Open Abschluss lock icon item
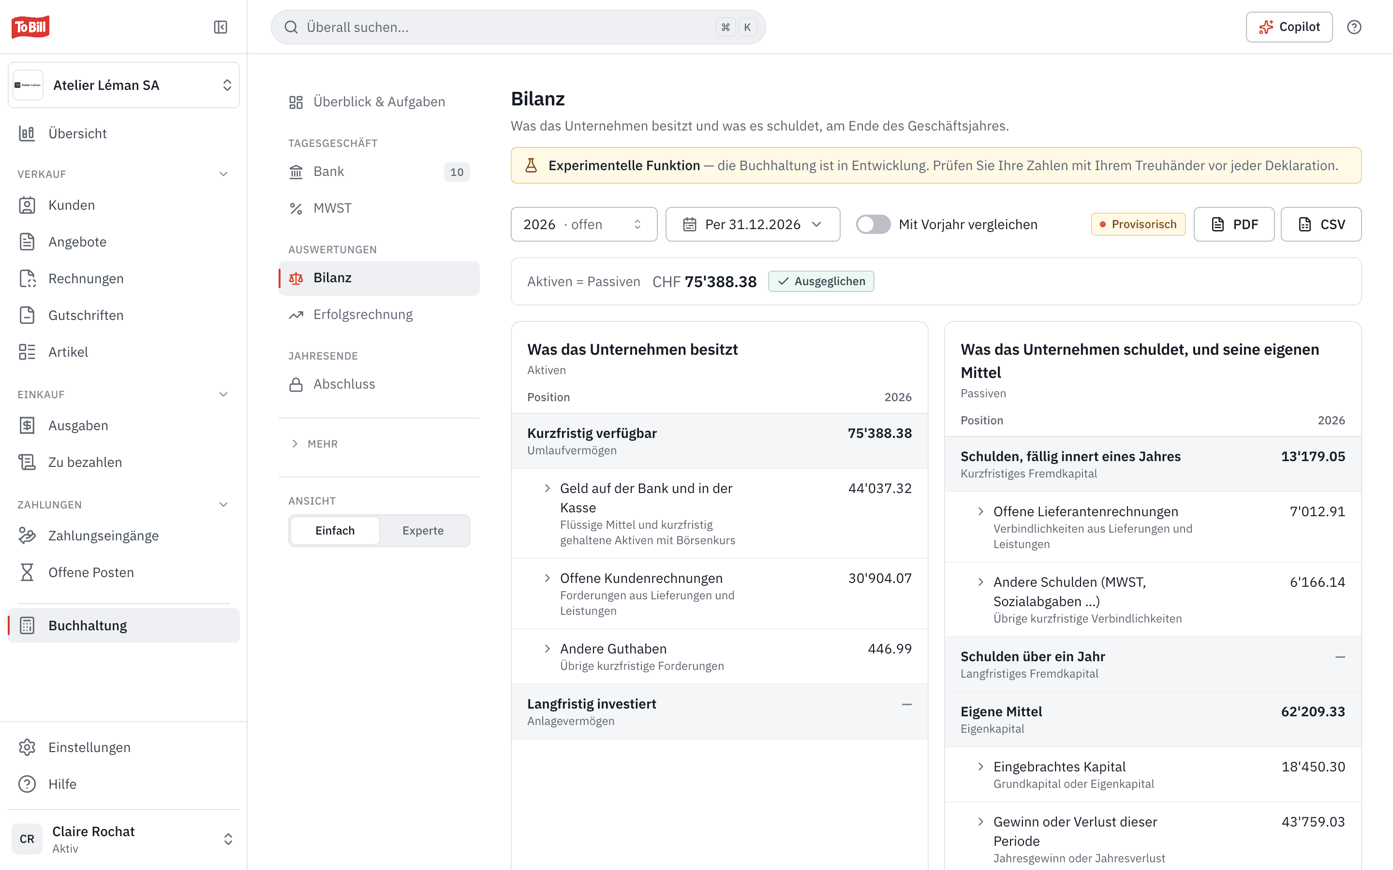The width and height of the screenshot is (1393, 870). [296, 384]
